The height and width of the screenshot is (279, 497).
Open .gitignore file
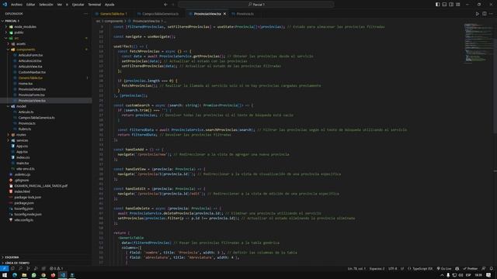[x=22, y=181]
